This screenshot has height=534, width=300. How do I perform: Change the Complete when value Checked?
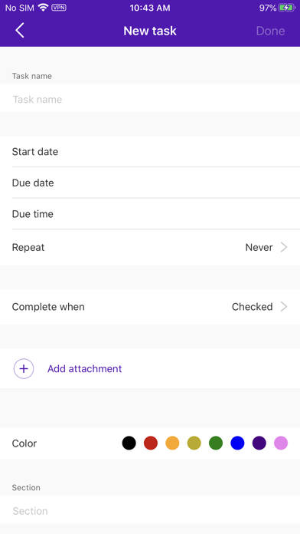tap(252, 307)
